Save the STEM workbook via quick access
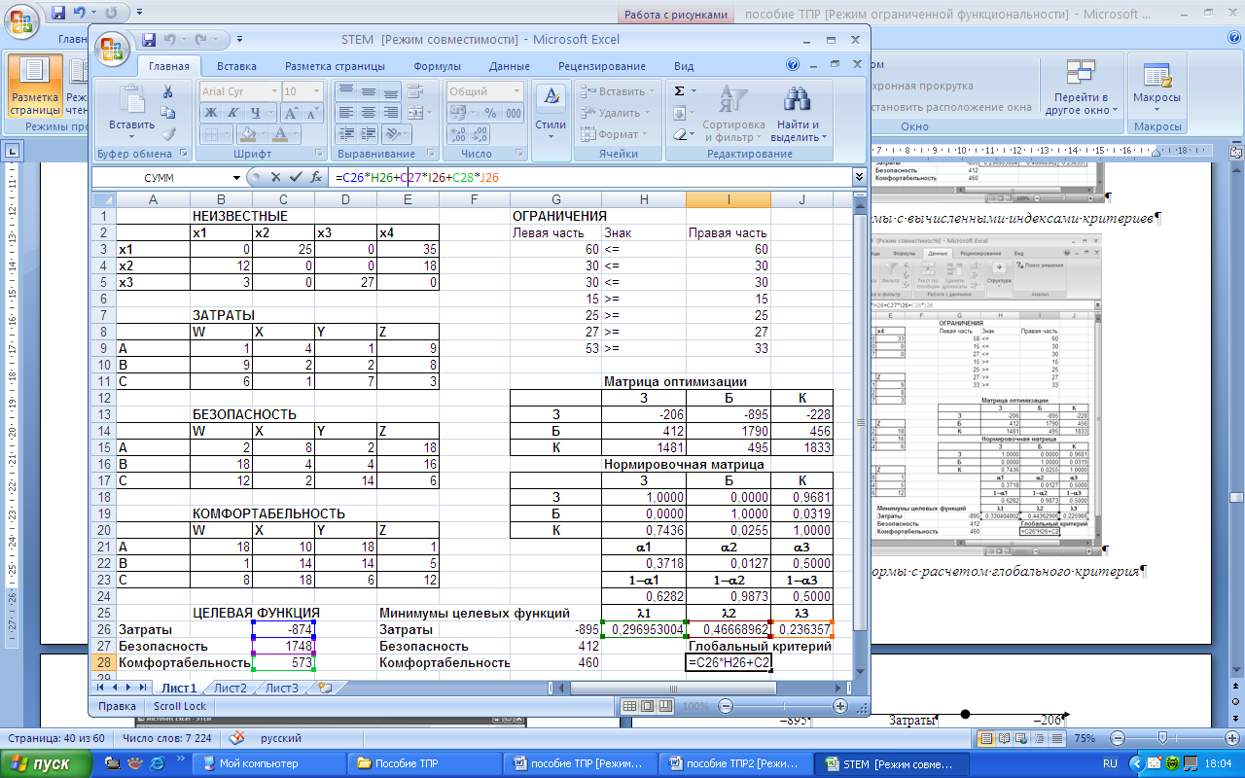 [x=149, y=40]
